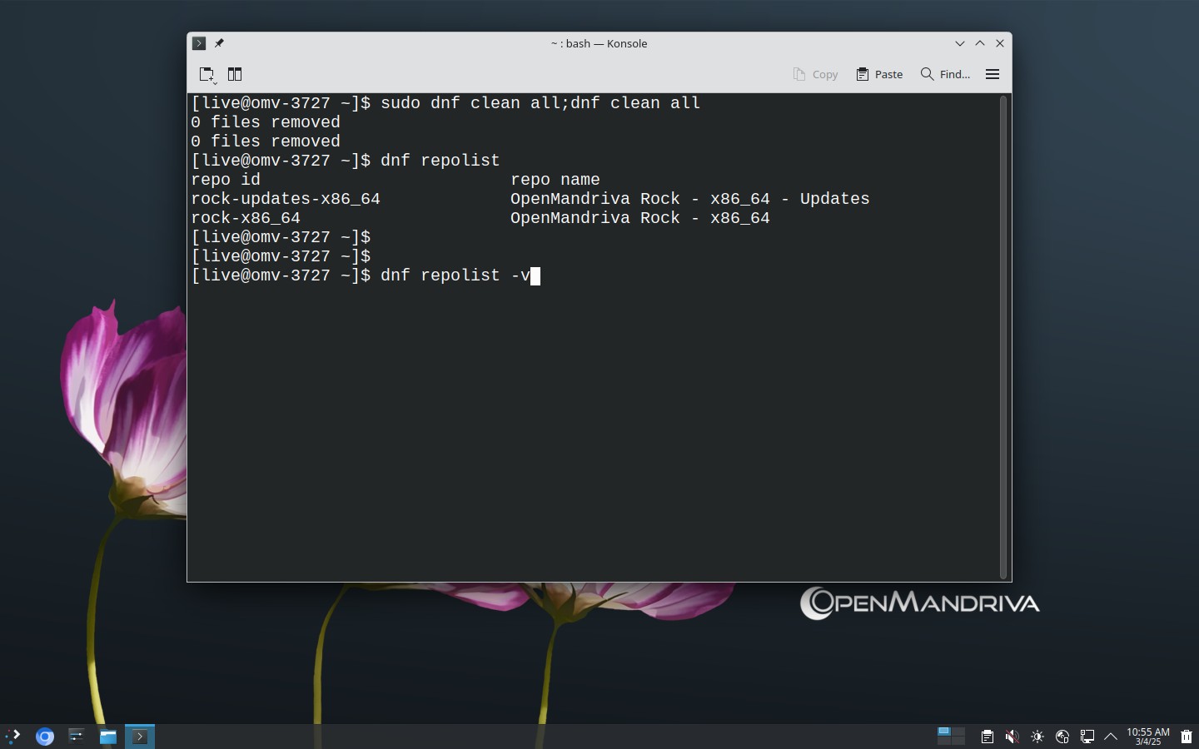Toggle the pin window on all desktops
This screenshot has height=749, width=1199.
(219, 43)
